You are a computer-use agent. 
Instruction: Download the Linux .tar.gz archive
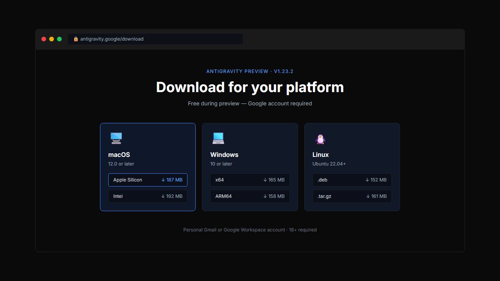(352, 196)
